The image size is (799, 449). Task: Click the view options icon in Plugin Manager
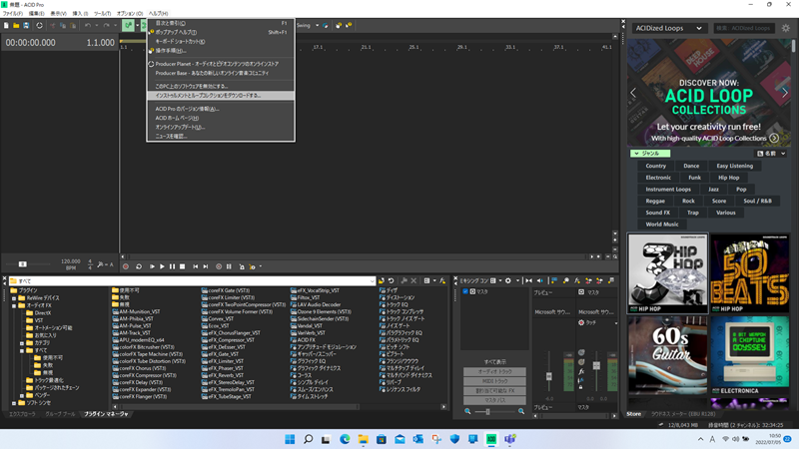(x=427, y=280)
